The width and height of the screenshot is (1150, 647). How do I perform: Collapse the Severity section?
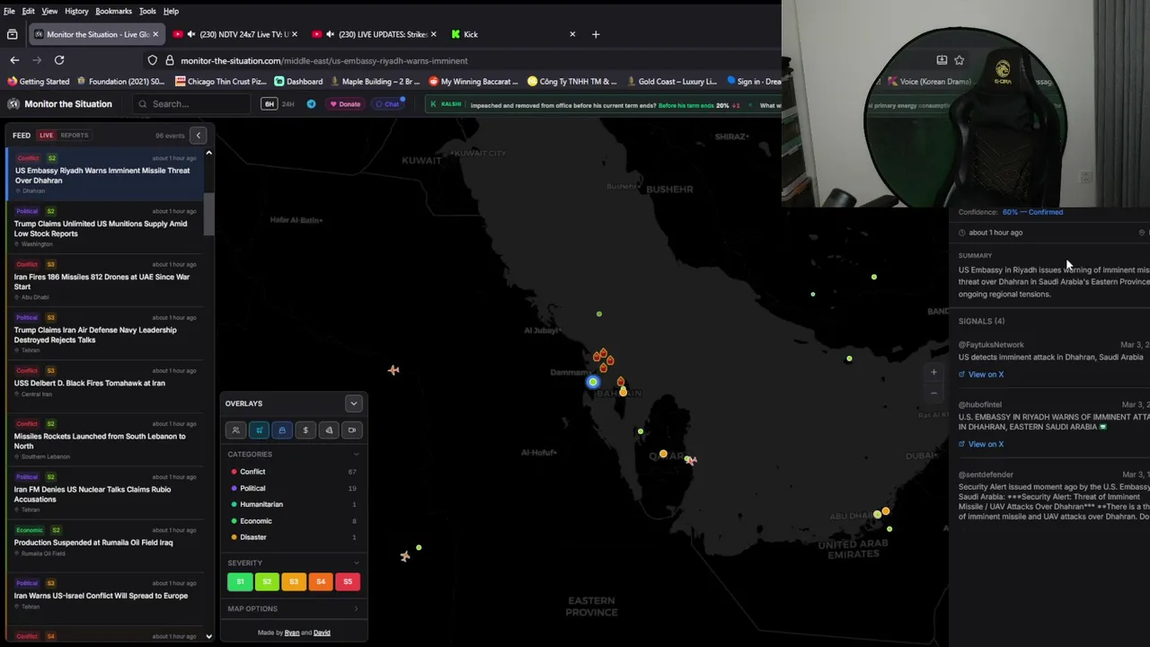pyautogui.click(x=356, y=563)
